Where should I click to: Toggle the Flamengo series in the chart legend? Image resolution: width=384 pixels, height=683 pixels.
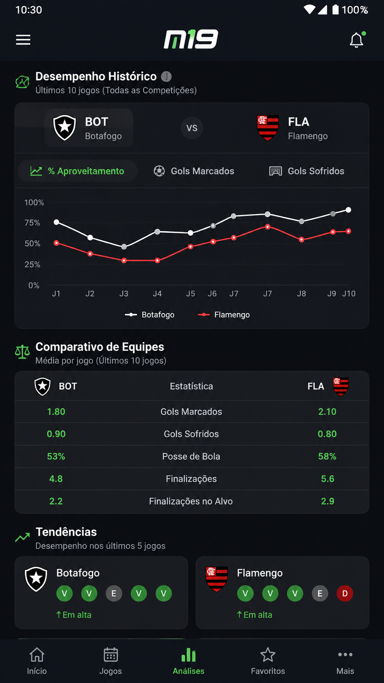point(224,315)
